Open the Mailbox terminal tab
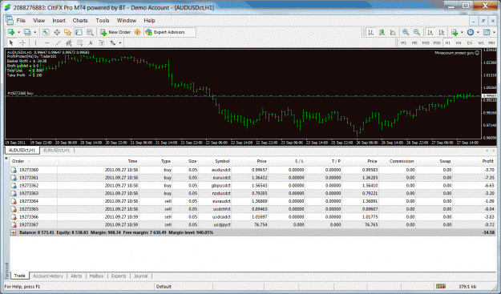501x294 pixels. click(x=96, y=276)
